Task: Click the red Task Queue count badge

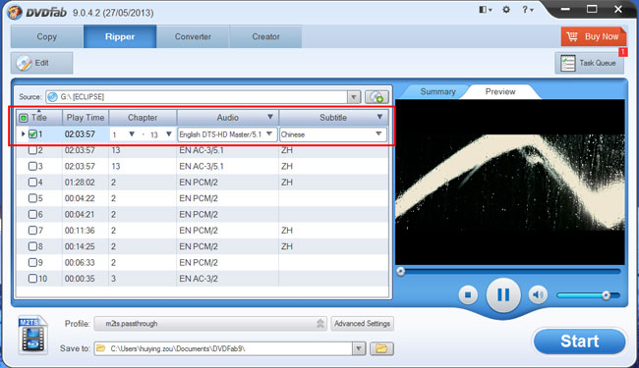Action: point(622,52)
